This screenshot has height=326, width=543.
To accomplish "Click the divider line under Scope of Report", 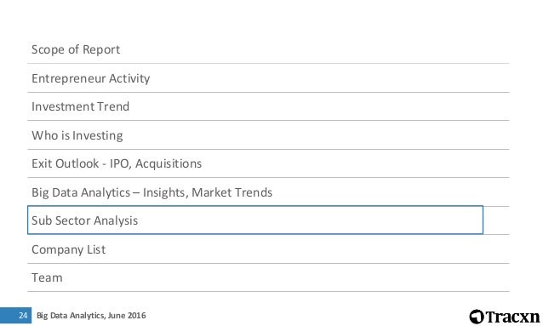I will click(268, 63).
